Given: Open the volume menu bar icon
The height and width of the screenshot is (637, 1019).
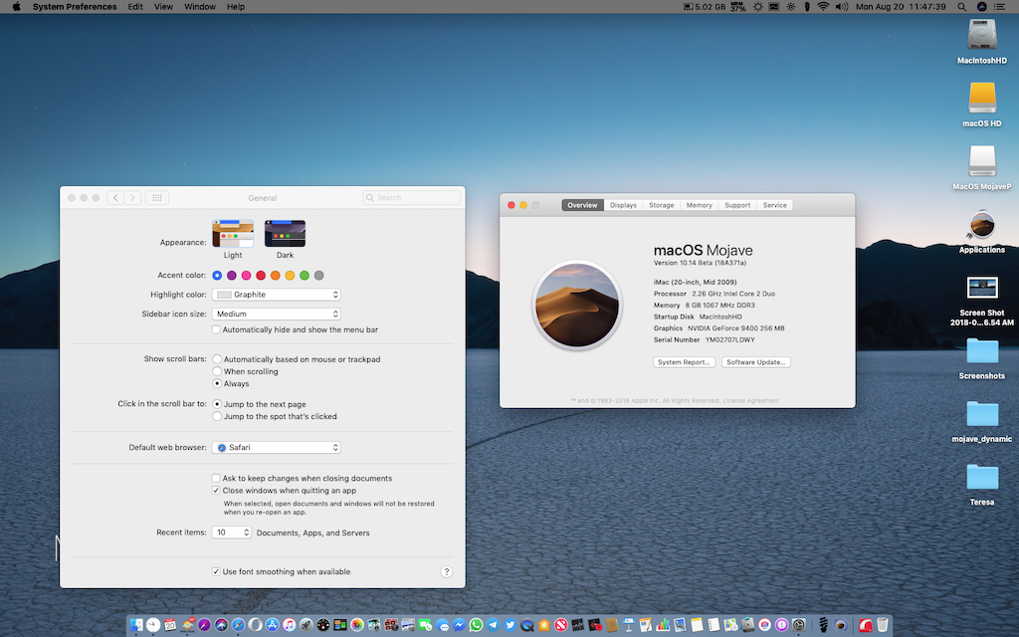Looking at the screenshot, I should 842,7.
